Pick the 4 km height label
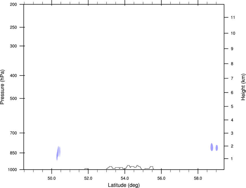The width and height of the screenshot is (246, 188). pos(232,120)
